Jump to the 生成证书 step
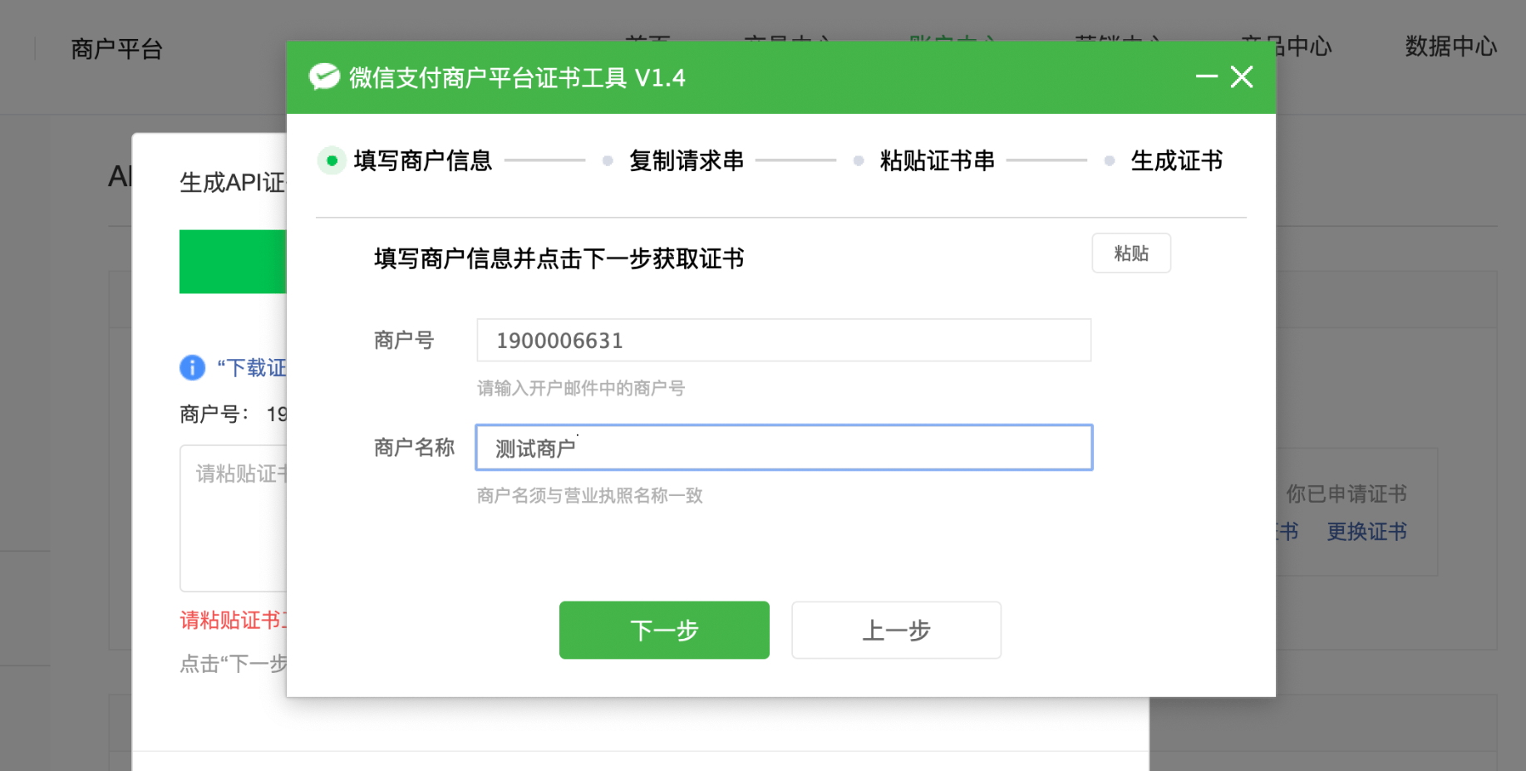This screenshot has width=1526, height=771. (1176, 160)
